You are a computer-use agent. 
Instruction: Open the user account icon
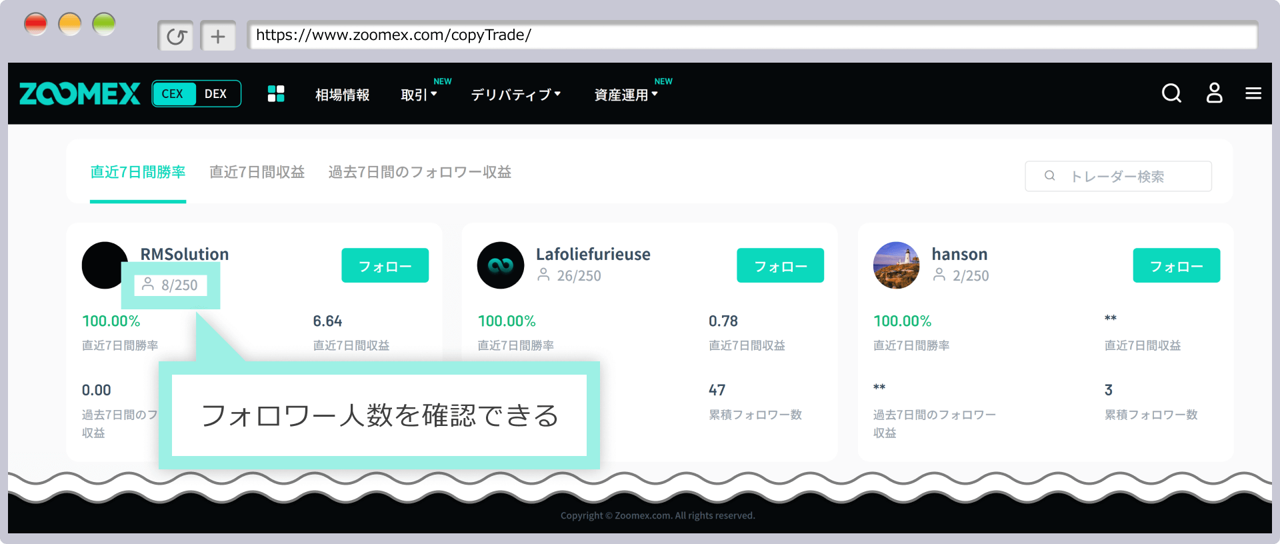tap(1214, 93)
